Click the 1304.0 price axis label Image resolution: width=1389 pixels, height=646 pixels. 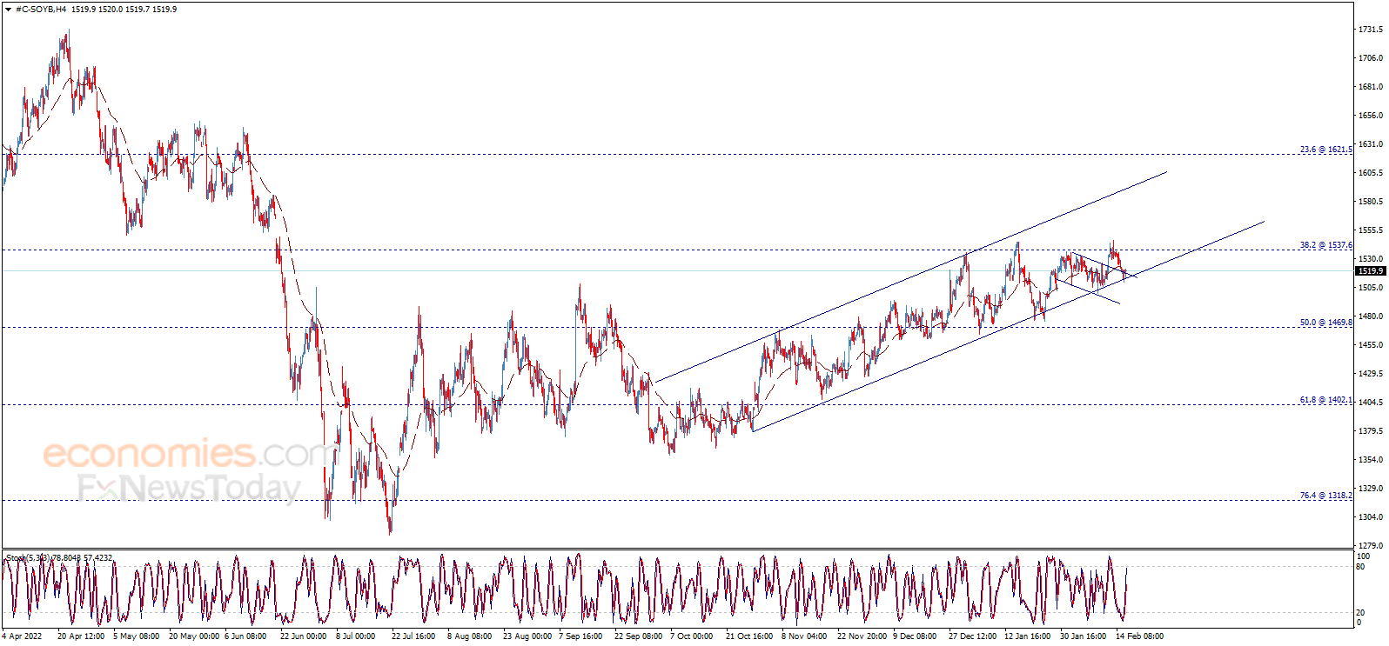1371,517
